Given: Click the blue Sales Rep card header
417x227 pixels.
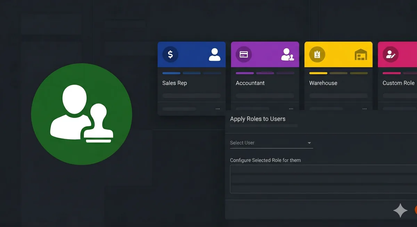Looking at the screenshot, I should [191, 54].
